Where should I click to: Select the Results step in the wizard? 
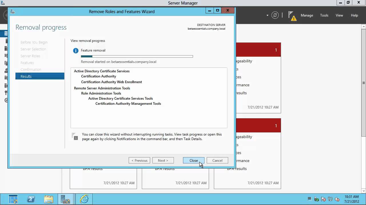(40, 76)
